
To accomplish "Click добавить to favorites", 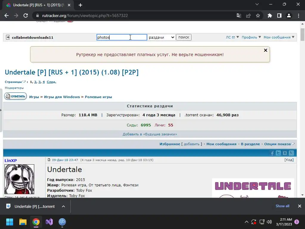I will 192,144.
